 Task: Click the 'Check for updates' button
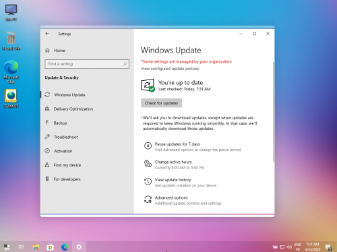click(x=161, y=103)
